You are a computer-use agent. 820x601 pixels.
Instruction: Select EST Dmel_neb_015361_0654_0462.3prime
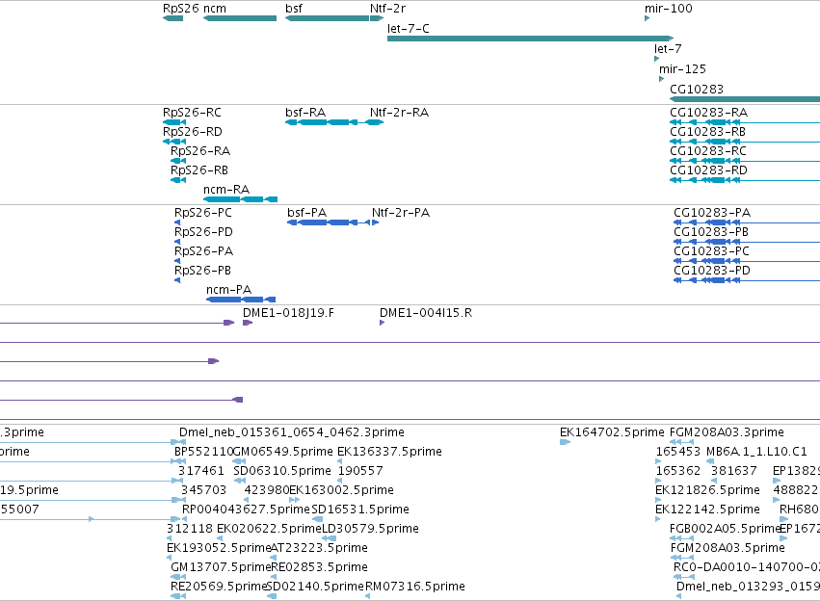click(292, 432)
